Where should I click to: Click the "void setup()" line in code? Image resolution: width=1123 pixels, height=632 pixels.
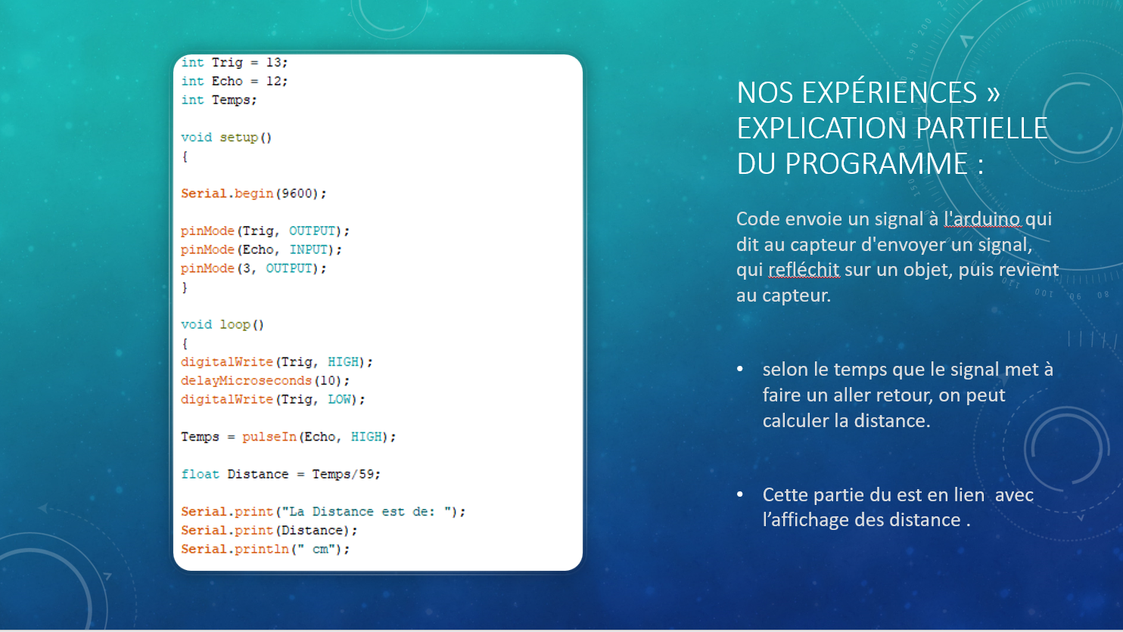click(x=226, y=138)
